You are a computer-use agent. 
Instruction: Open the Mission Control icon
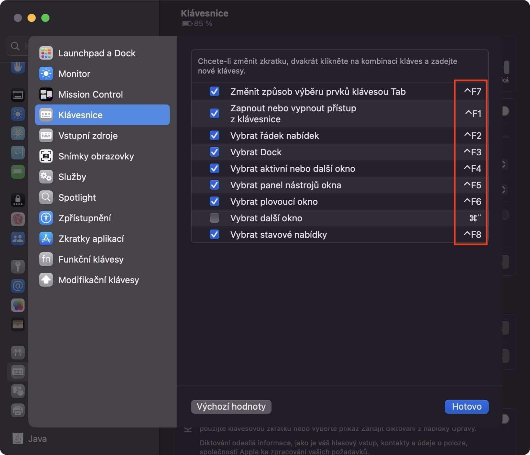[x=46, y=95]
